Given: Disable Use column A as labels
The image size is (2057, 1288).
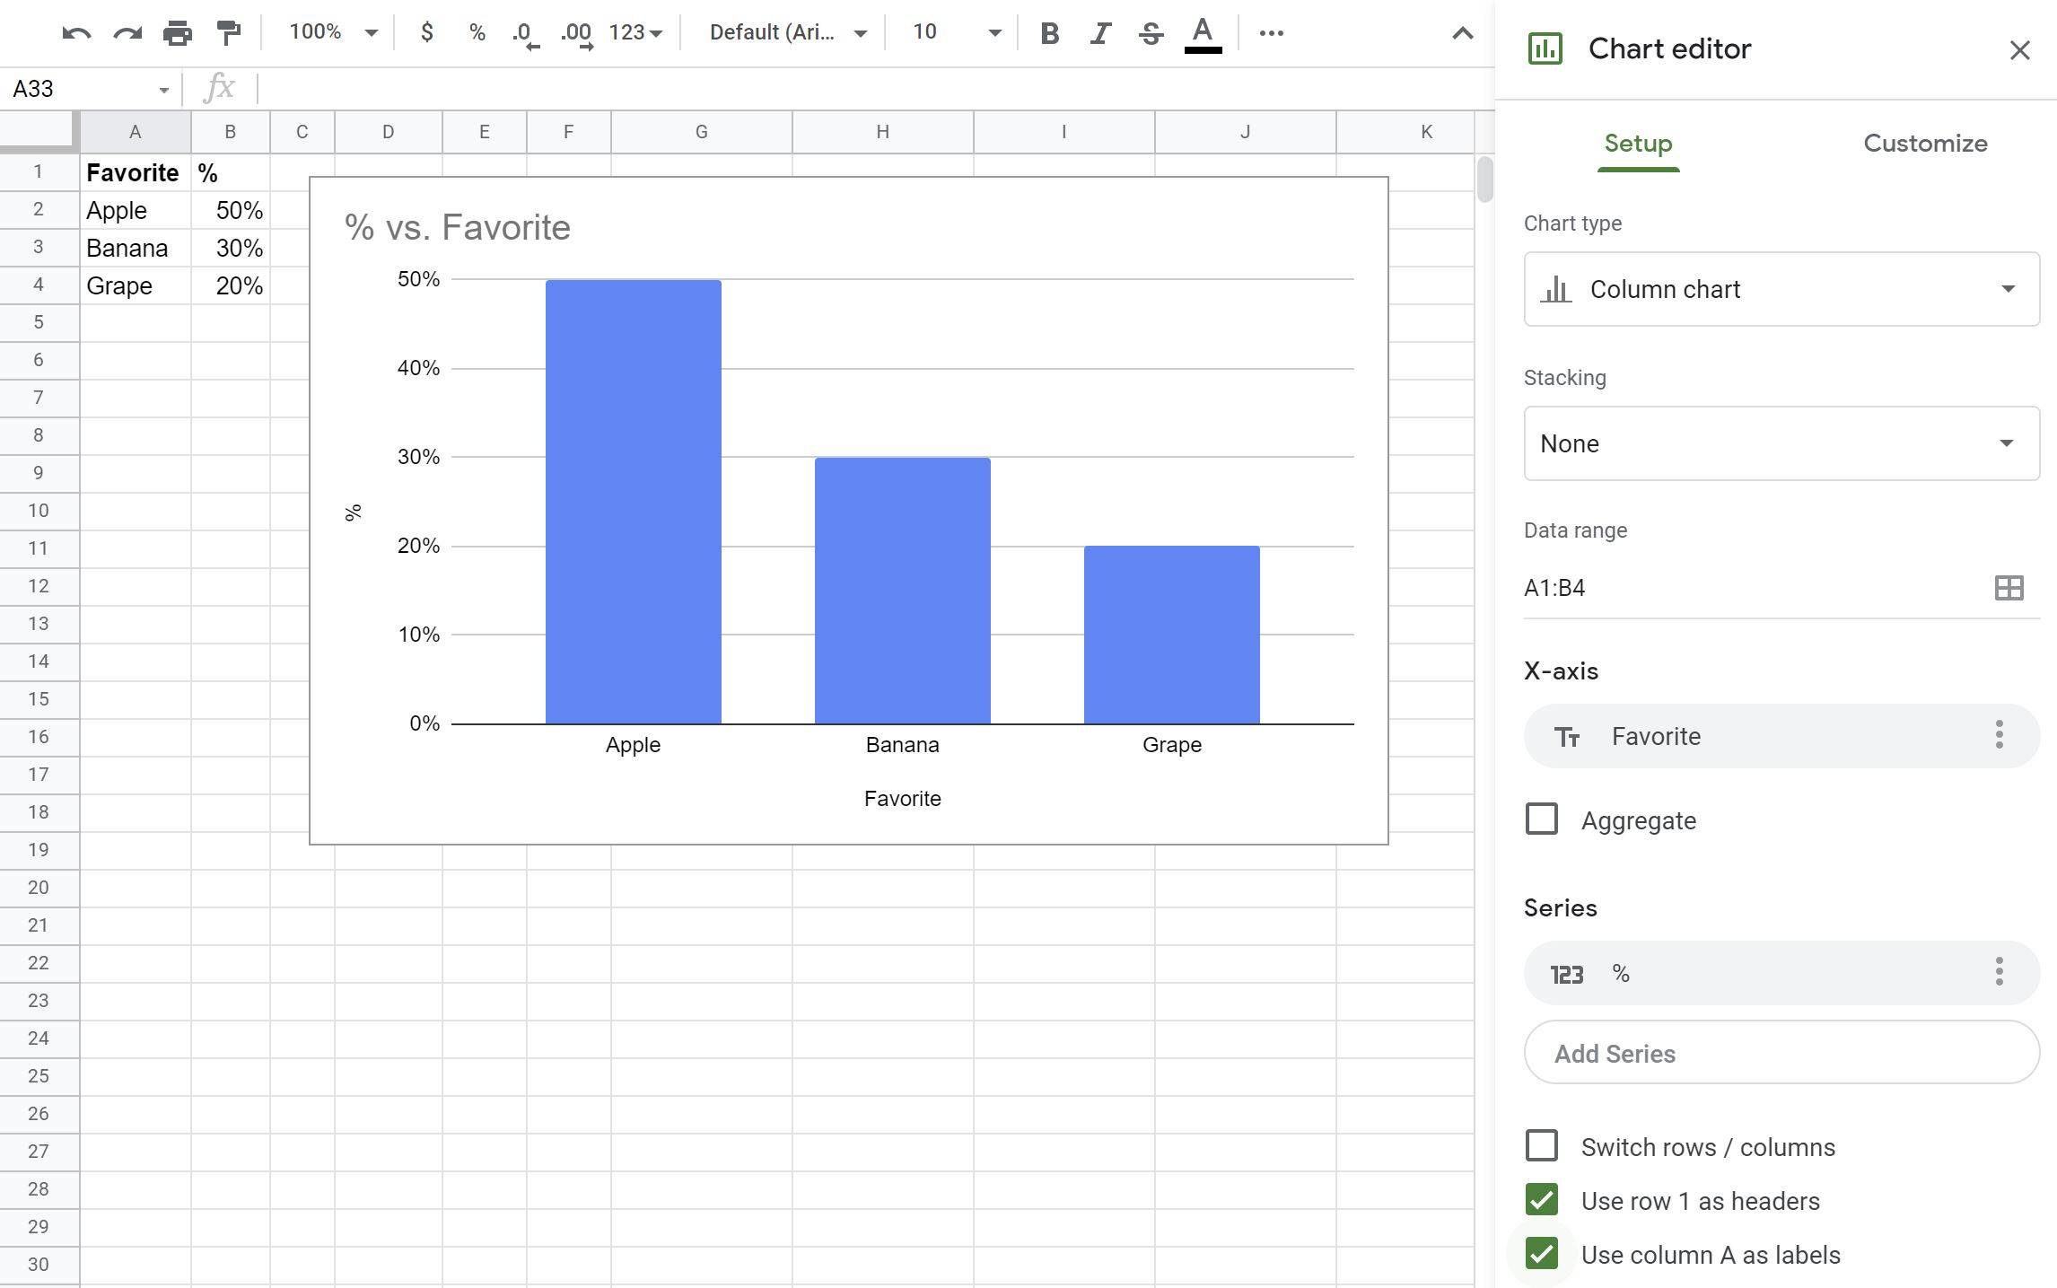Looking at the screenshot, I should (x=1543, y=1254).
